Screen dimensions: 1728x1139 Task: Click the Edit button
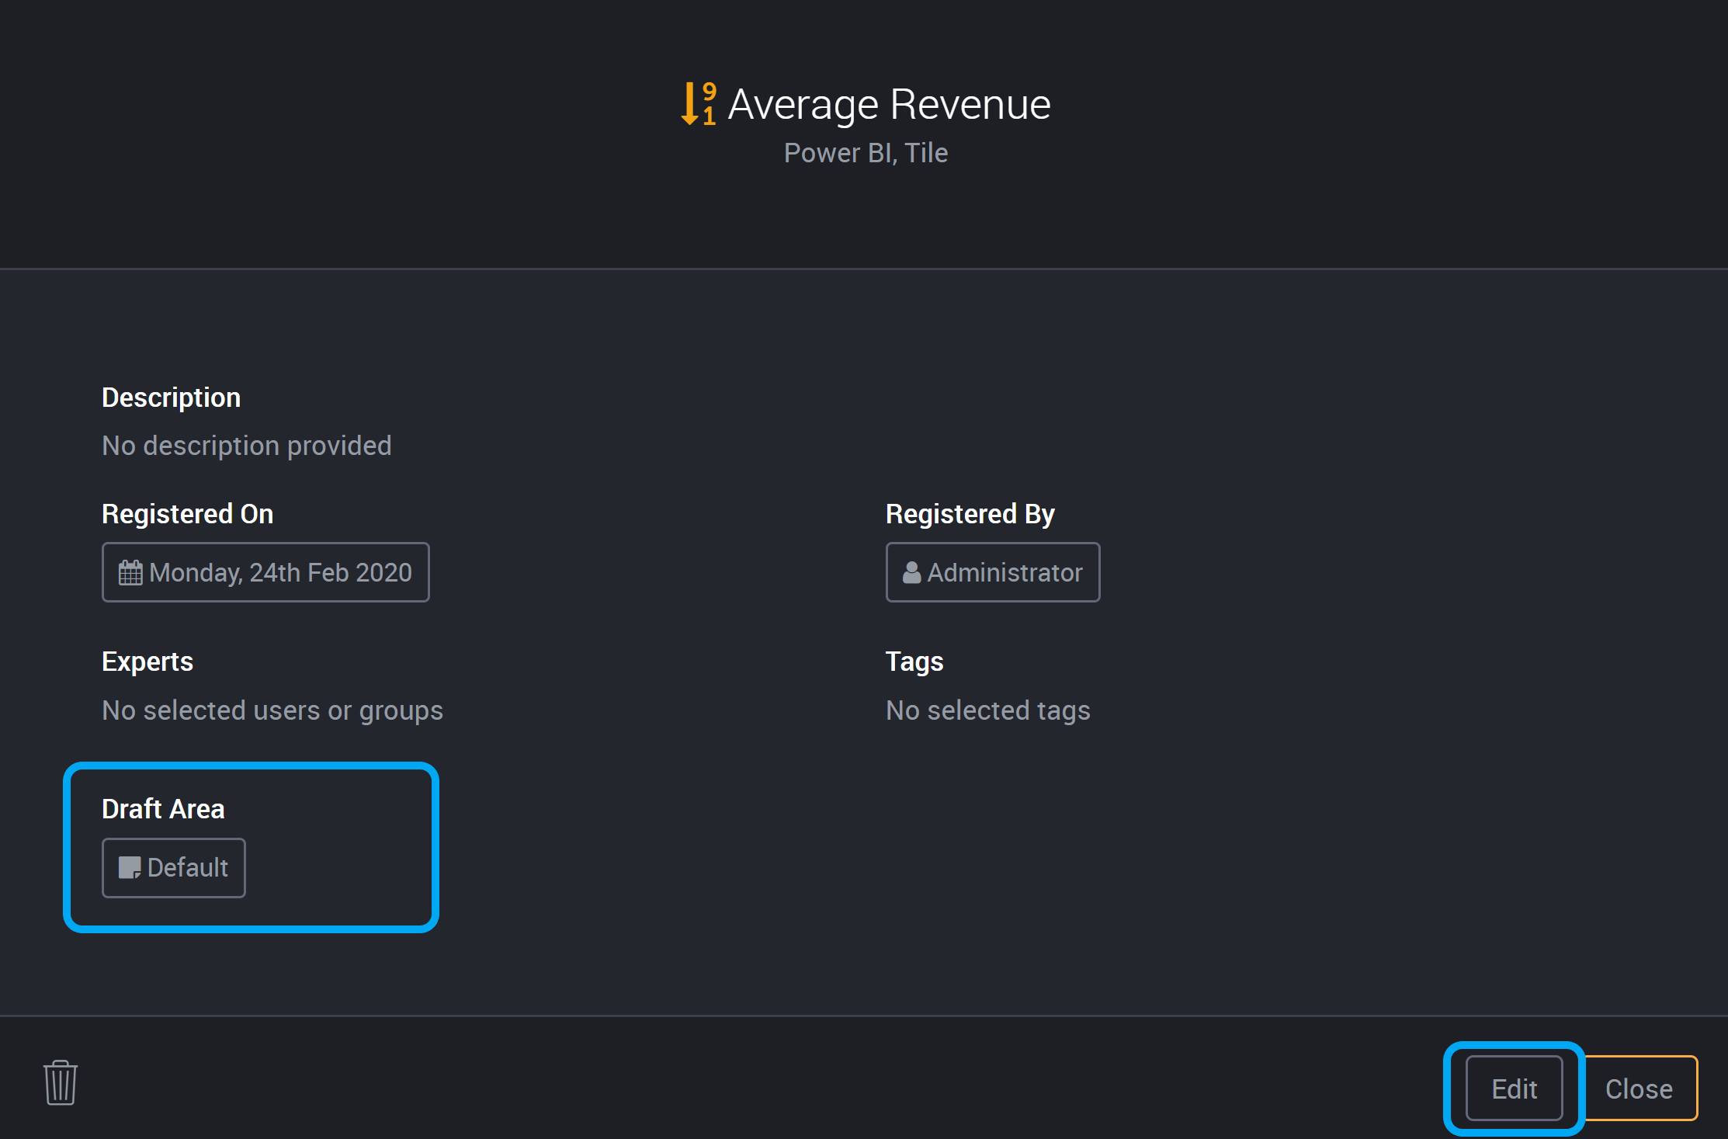(1515, 1087)
